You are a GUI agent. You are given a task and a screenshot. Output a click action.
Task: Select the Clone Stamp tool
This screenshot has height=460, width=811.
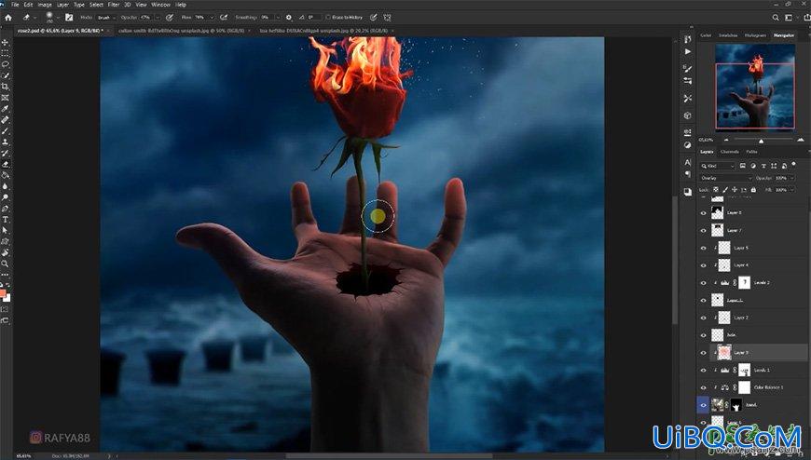point(6,142)
